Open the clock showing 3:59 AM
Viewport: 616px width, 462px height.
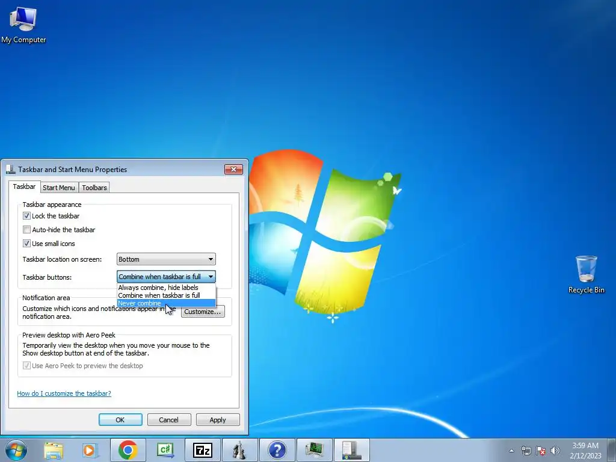point(585,451)
